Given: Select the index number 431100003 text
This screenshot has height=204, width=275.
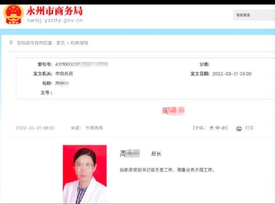Looking at the screenshot, I should click(x=66, y=64).
